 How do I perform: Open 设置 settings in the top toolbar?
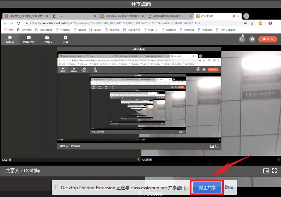point(66,39)
